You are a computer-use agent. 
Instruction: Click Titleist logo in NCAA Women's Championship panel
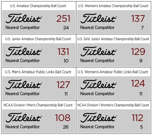tap(99, 117)
